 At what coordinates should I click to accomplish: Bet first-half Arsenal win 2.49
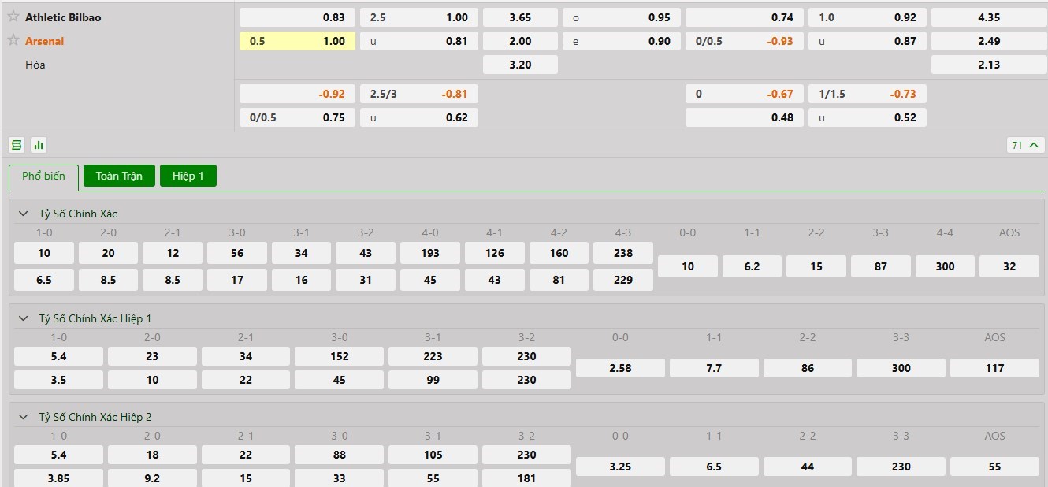(989, 41)
